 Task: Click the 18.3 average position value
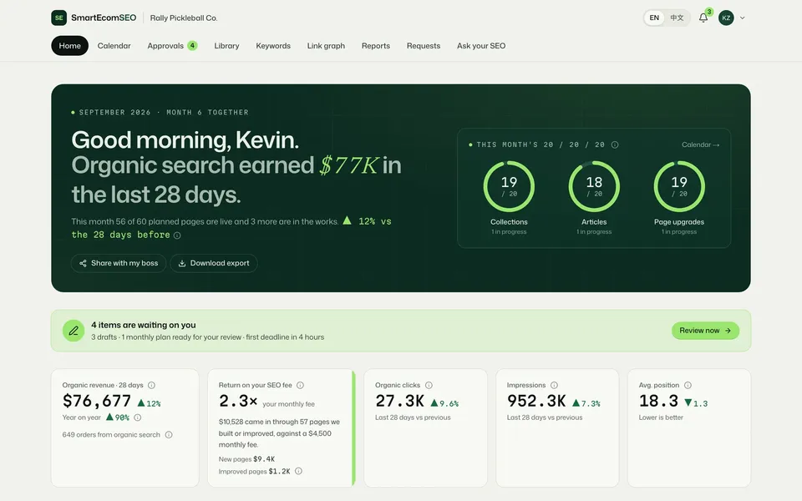point(658,402)
